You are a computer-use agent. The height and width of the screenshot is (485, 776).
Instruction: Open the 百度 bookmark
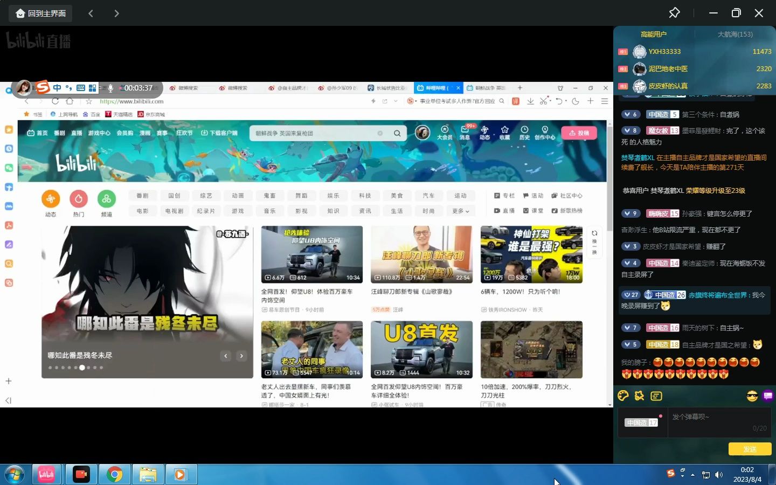92,114
